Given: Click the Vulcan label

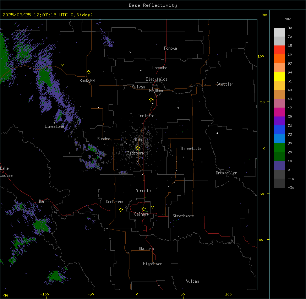Looking at the screenshot, I should (x=192, y=281).
